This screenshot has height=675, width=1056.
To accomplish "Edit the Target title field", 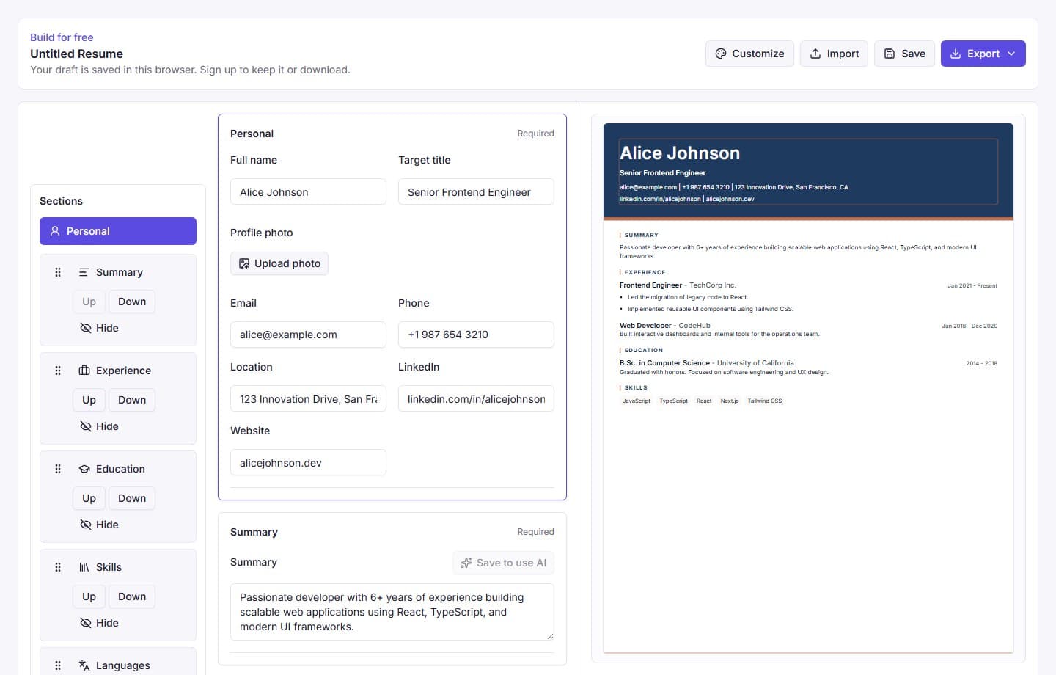I will [476, 192].
